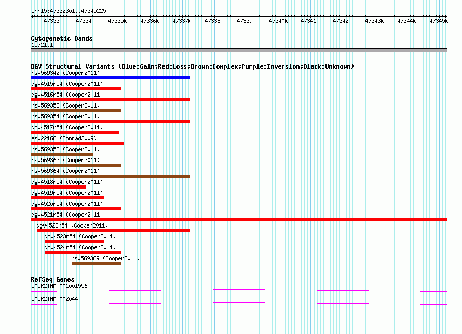Open the dgv4516n54 (Cooper2011) label
Screen dimensions: 462x334
pos(67,95)
